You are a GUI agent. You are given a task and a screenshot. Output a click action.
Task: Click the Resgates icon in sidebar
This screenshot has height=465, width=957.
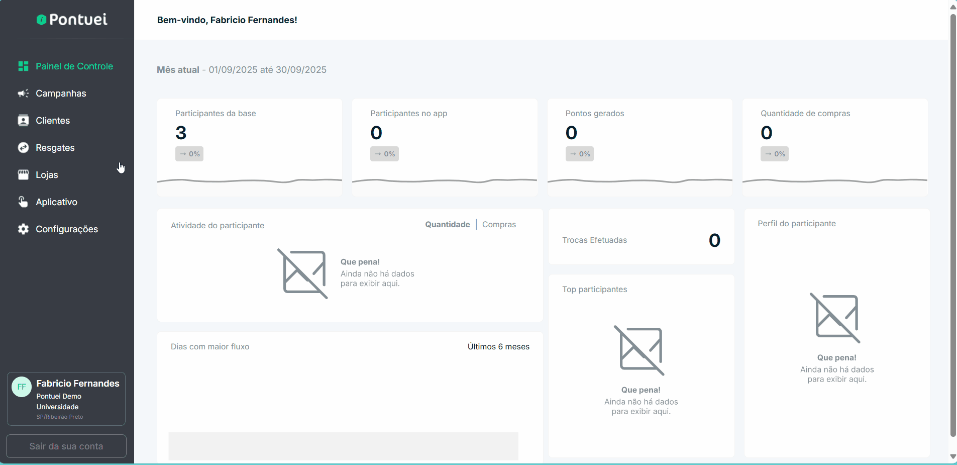point(23,148)
